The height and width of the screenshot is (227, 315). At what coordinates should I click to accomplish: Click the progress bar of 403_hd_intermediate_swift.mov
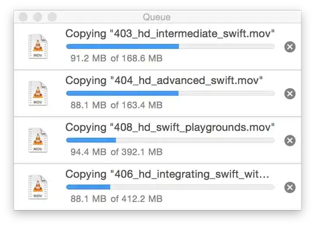pos(170,47)
